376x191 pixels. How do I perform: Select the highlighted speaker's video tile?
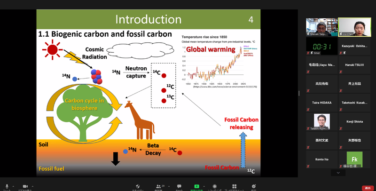355,27
